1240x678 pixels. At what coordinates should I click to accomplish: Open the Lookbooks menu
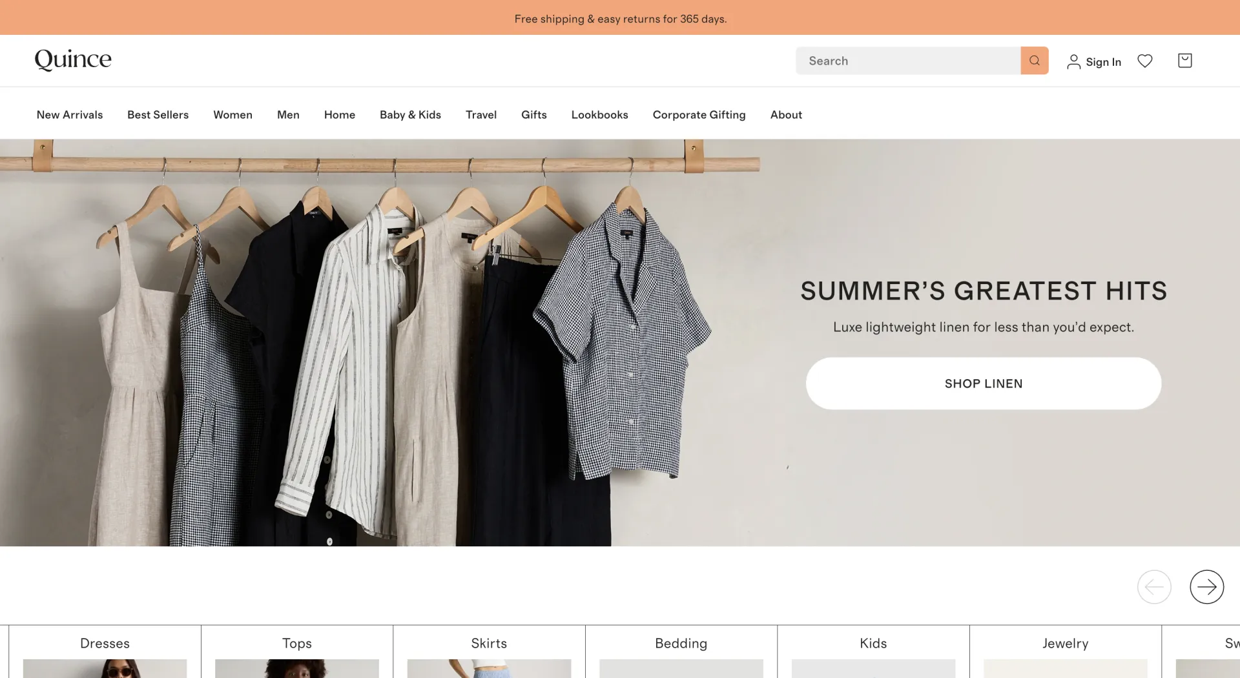point(599,114)
